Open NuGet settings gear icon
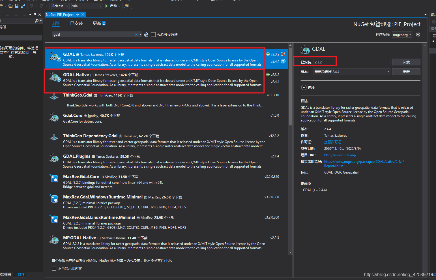Screen dimensions: 436x280 [x=418, y=35]
